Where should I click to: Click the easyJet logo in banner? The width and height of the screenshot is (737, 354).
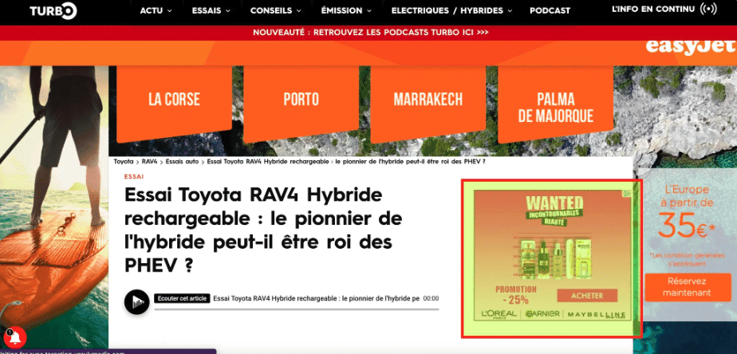[x=689, y=48]
